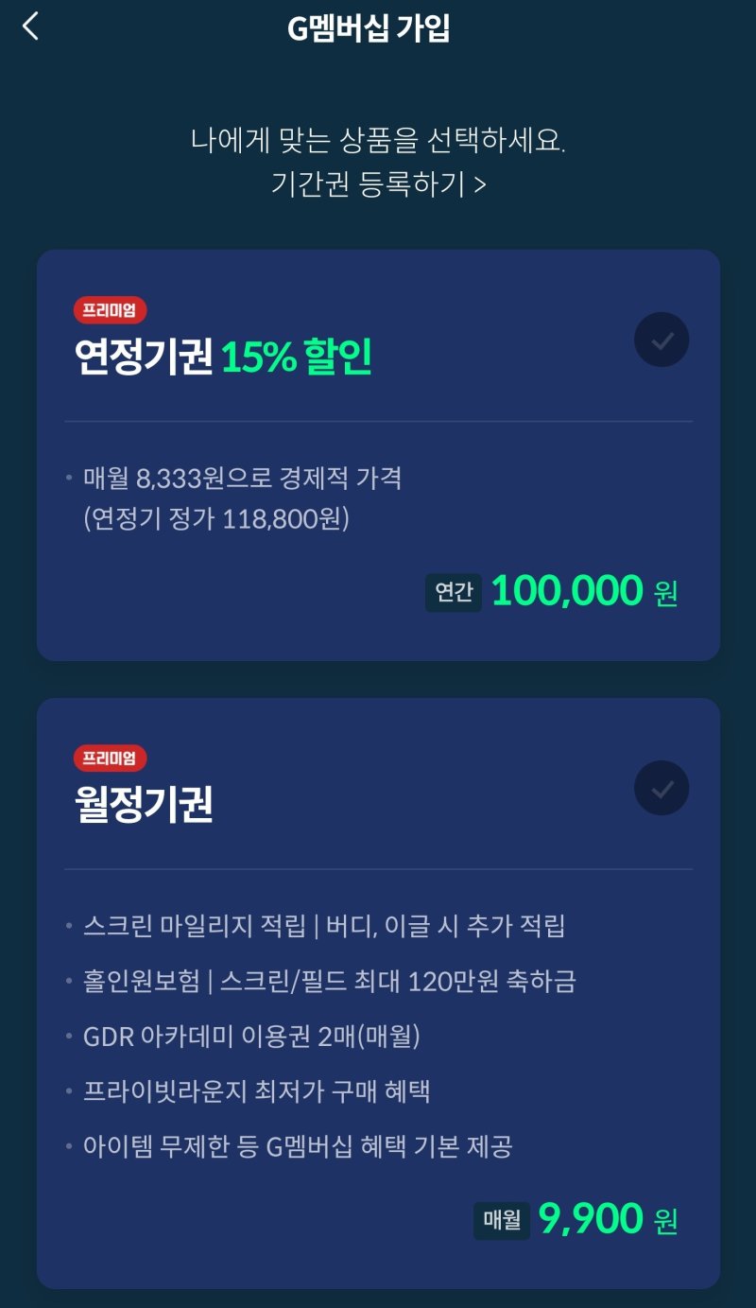Click the green 15% 할인 label
This screenshot has height=1308, width=756.
(297, 358)
